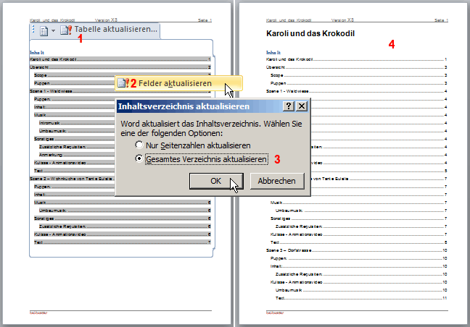Click the toolbar drag handle on TOC tab
This screenshot has height=327, width=470.
34,30
